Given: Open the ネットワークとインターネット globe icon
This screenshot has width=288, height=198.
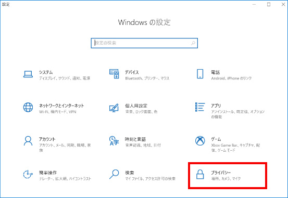Looking at the screenshot, I should [28, 107].
